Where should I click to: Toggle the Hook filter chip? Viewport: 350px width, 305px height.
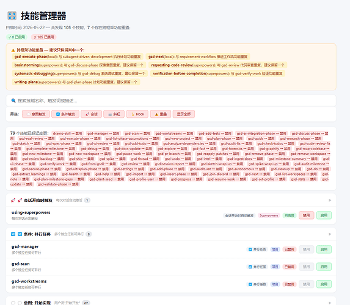tap(137, 114)
